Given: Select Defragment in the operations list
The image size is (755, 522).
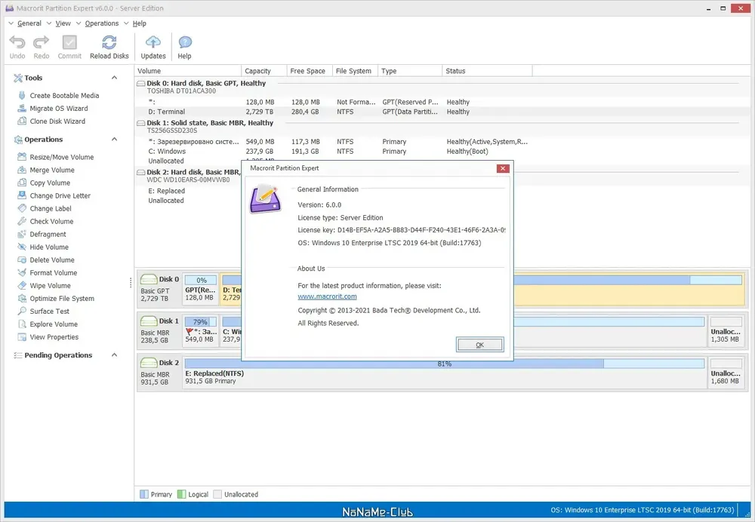Looking at the screenshot, I should (x=48, y=235).
